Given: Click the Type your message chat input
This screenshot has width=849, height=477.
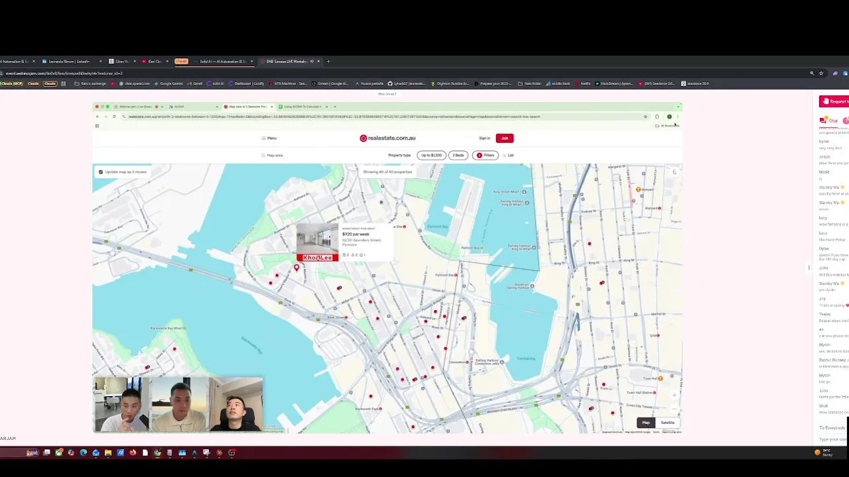Looking at the screenshot, I should click(x=833, y=439).
